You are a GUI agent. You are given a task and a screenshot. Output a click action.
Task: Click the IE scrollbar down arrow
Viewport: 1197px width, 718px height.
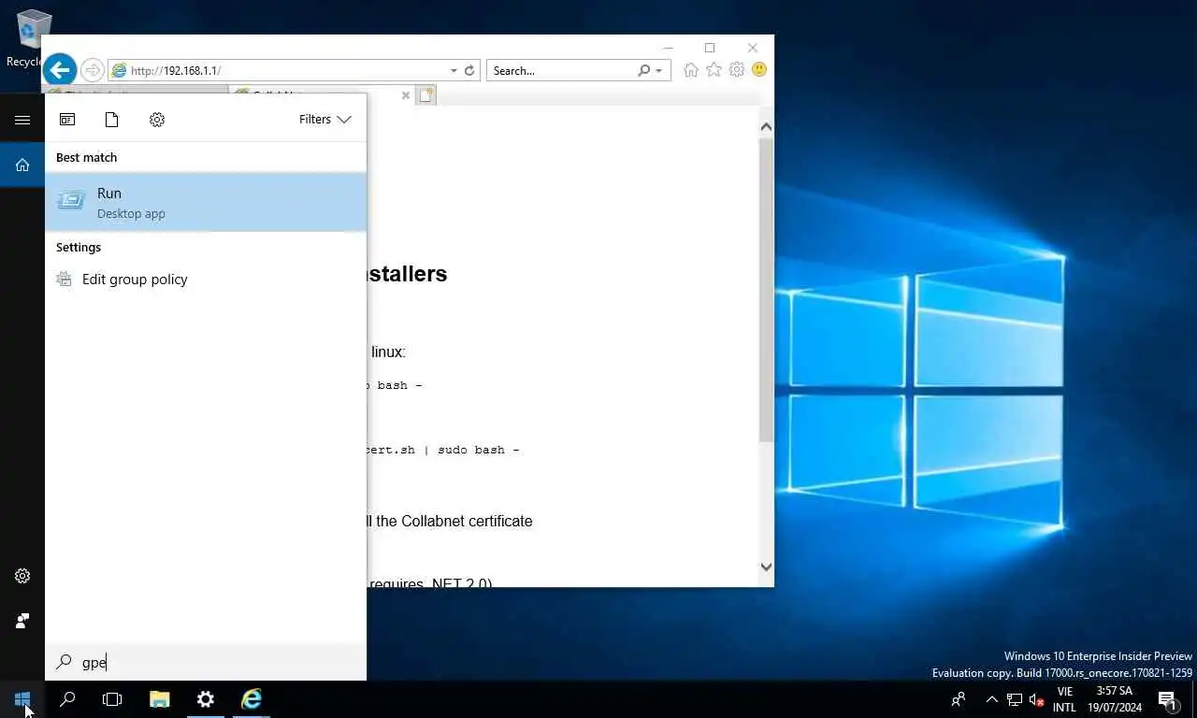tap(766, 567)
